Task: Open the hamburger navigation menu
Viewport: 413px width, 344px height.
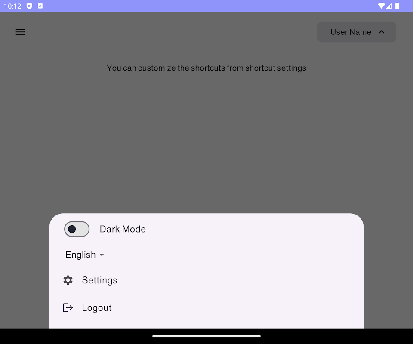Action: (x=20, y=32)
